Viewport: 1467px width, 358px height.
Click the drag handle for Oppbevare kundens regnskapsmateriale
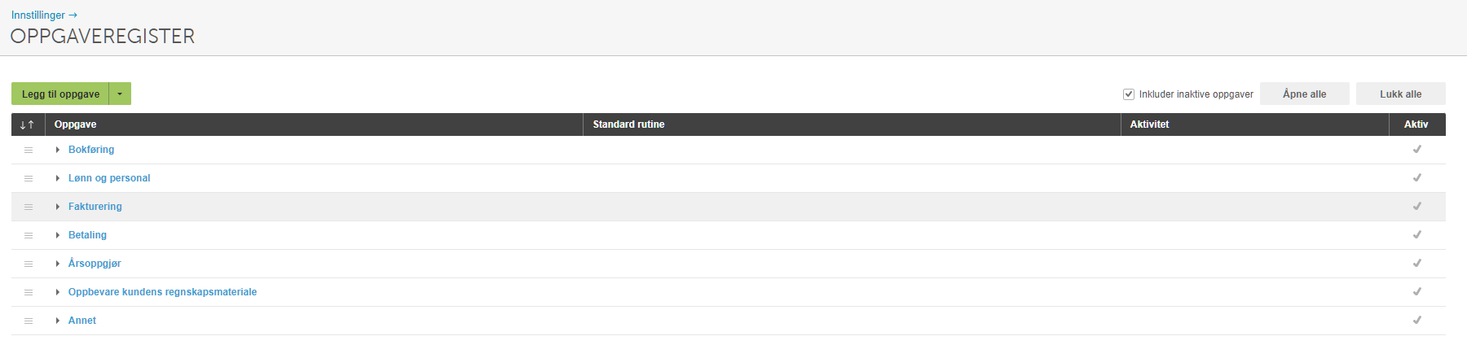pos(29,292)
